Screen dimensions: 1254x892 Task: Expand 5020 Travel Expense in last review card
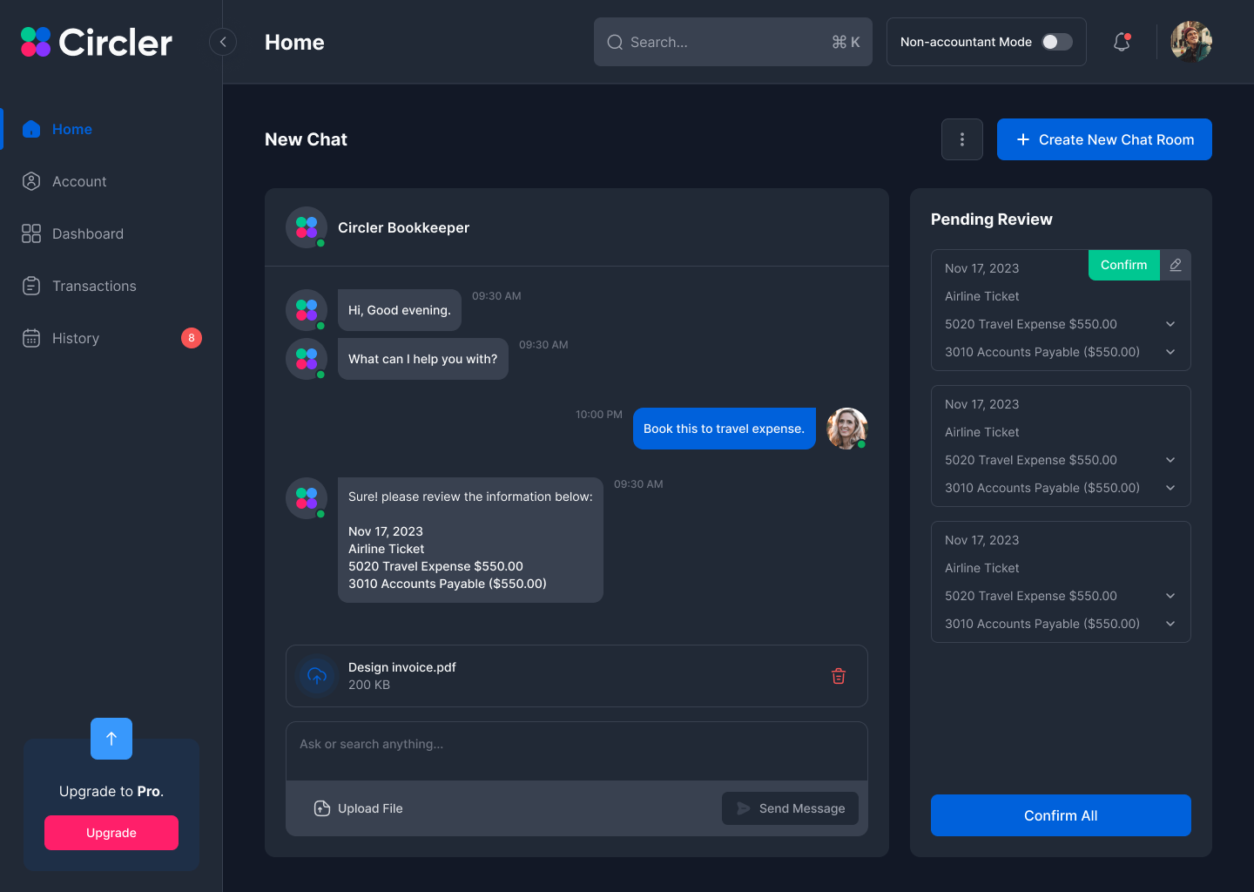1170,596
